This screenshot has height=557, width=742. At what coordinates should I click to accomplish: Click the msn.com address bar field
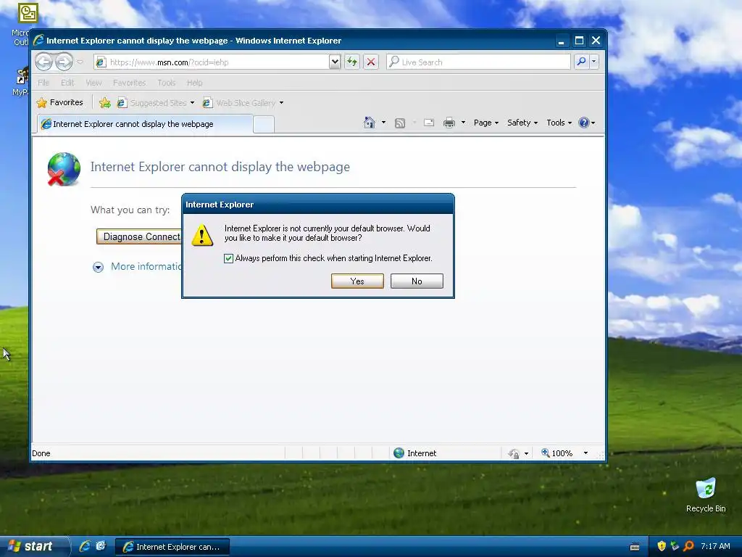212,62
